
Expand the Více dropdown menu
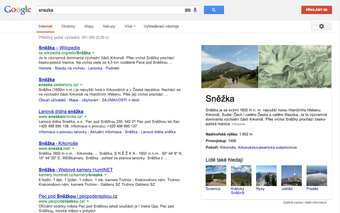click(x=130, y=26)
